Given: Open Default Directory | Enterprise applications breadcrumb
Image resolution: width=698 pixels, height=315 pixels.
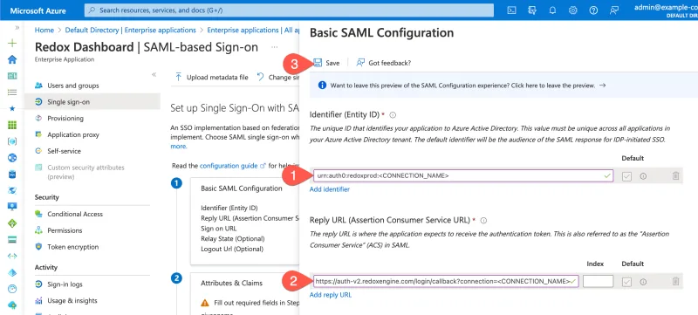Looking at the screenshot, I should (130, 31).
